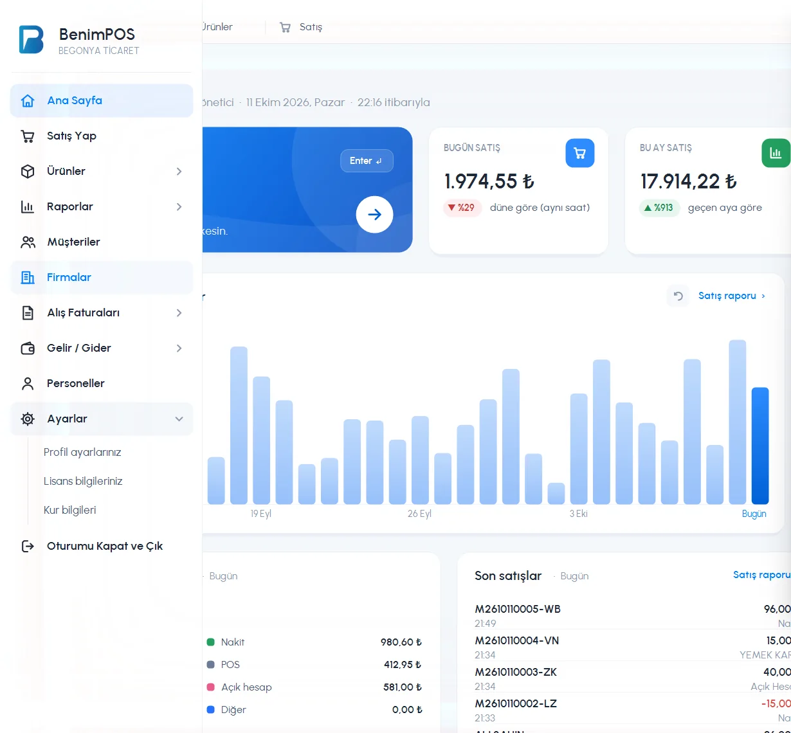This screenshot has width=791, height=733.
Task: Open Profil ayarlarınız settings item
Action: coord(82,452)
